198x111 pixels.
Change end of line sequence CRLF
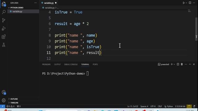click(160, 106)
